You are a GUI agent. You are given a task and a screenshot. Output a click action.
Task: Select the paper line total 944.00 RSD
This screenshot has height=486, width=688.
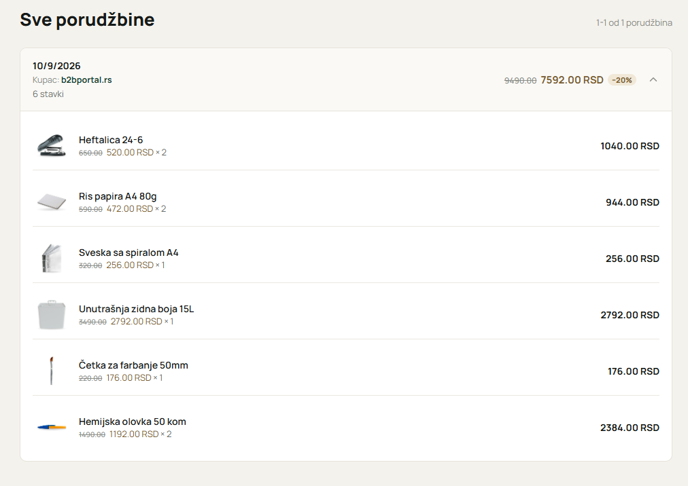coord(632,202)
